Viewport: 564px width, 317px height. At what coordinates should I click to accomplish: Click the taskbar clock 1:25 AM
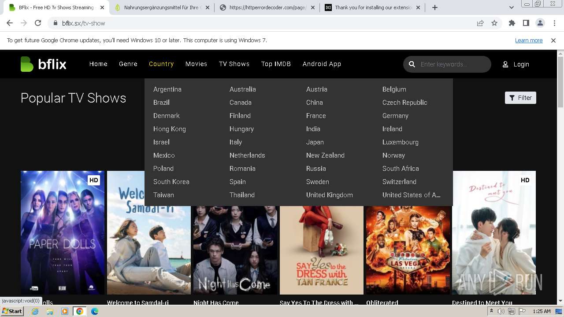point(542,311)
